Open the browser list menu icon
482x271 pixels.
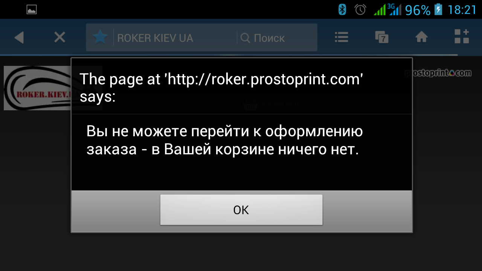coord(342,37)
